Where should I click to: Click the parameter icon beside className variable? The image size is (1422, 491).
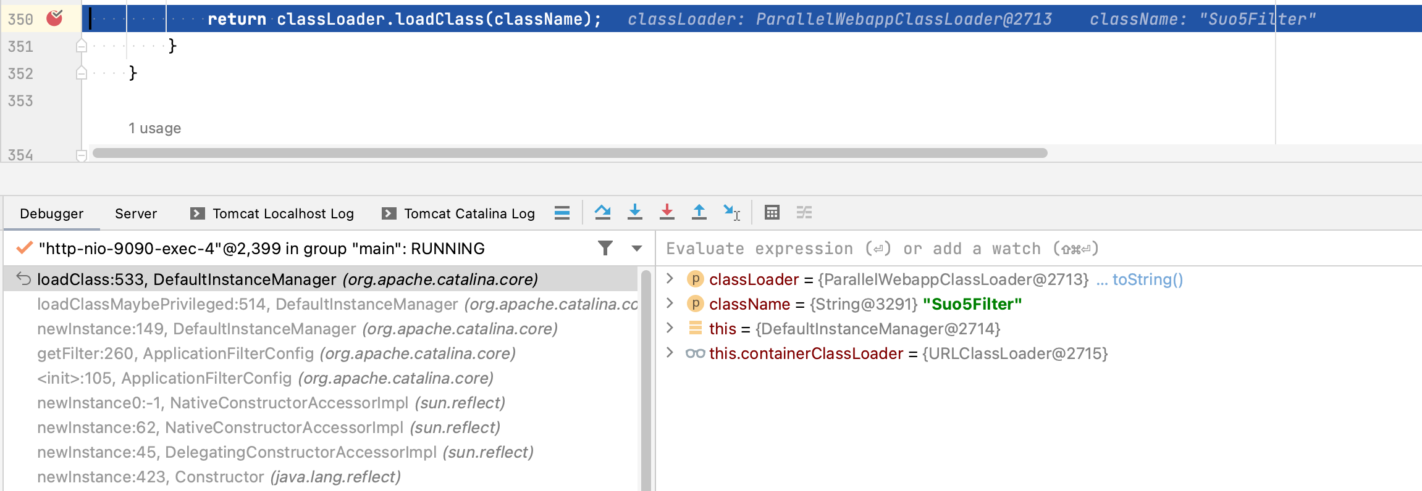[696, 303]
